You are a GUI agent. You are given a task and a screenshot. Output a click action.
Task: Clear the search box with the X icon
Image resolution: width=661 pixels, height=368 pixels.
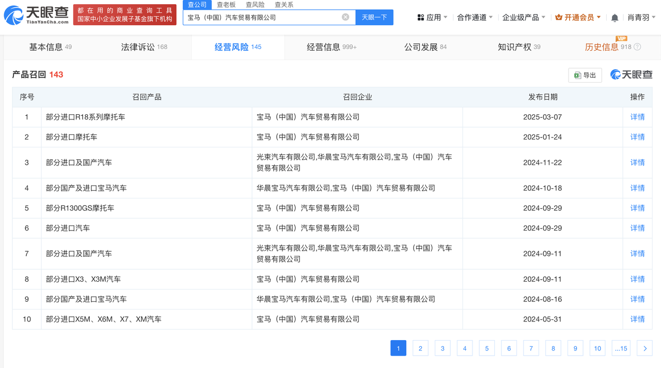coord(345,17)
